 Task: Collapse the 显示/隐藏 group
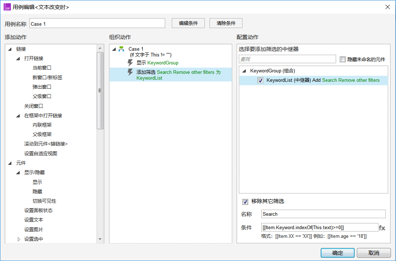click(18, 173)
